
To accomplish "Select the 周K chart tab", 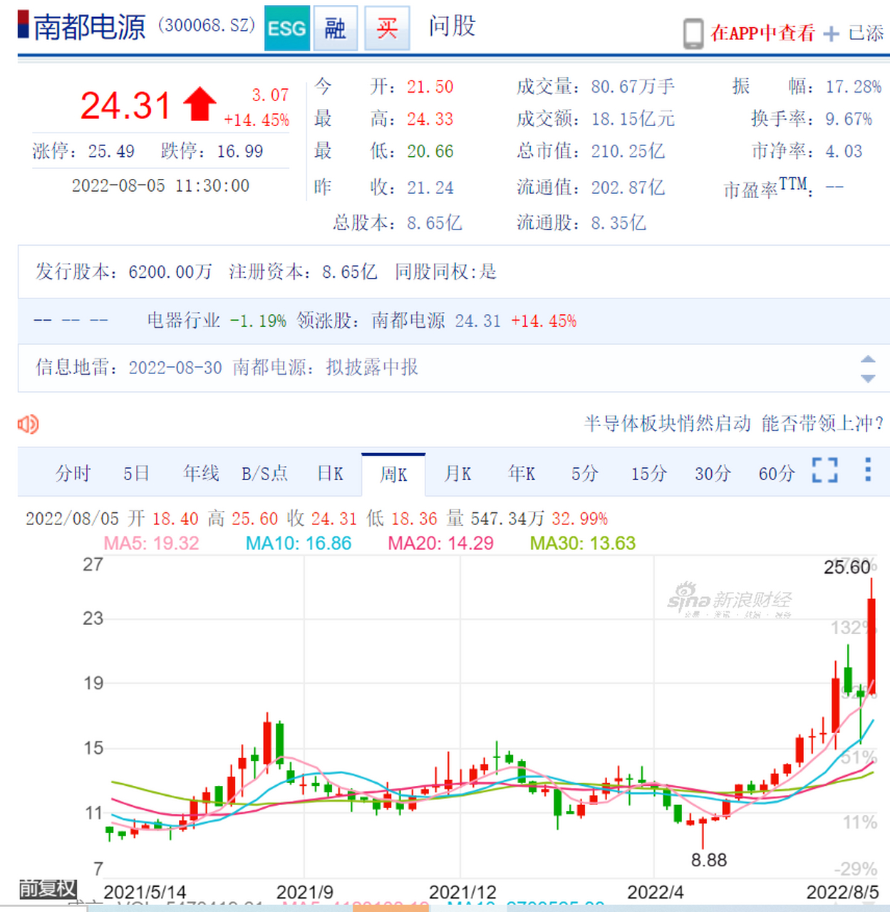I will [393, 475].
